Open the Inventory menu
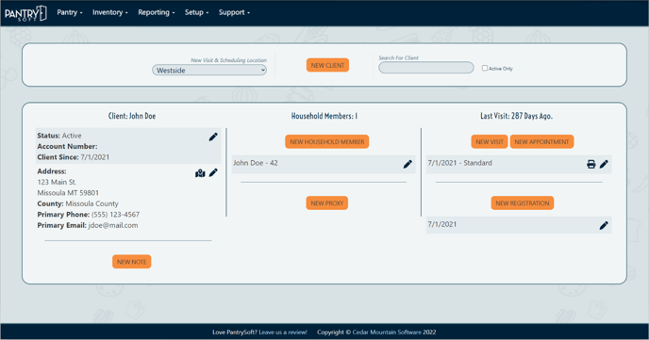 point(109,12)
